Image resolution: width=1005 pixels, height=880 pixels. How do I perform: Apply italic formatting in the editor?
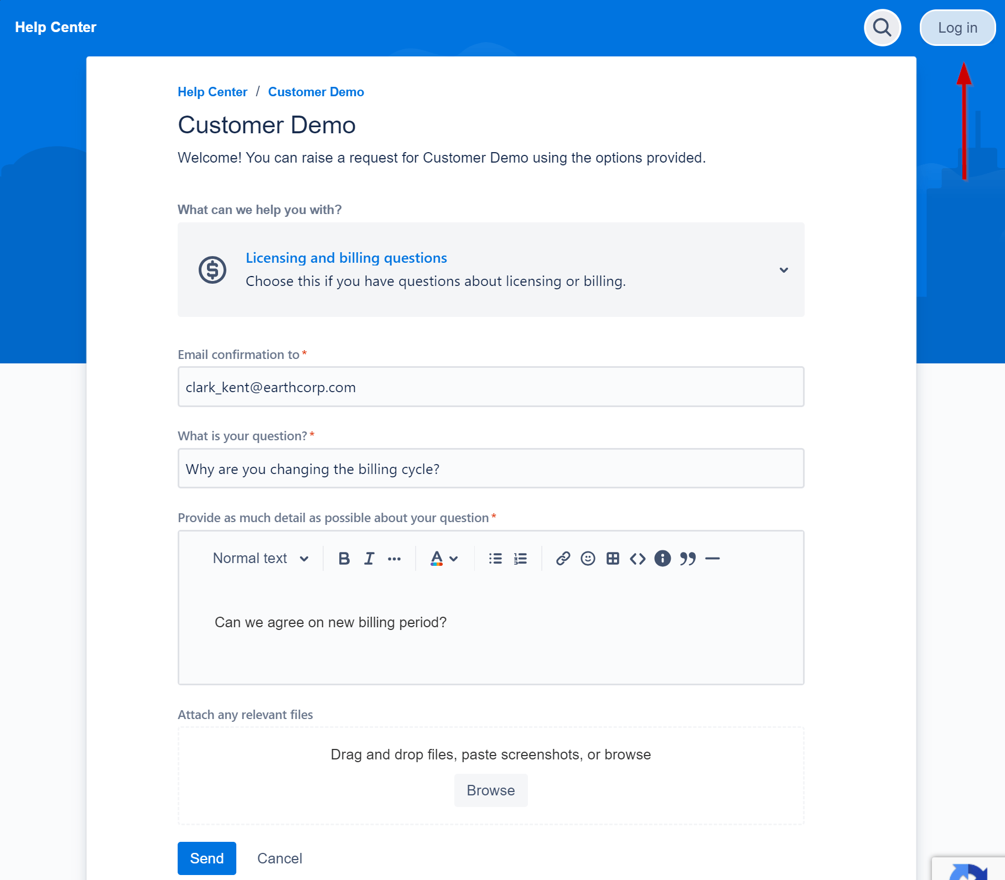click(x=369, y=558)
